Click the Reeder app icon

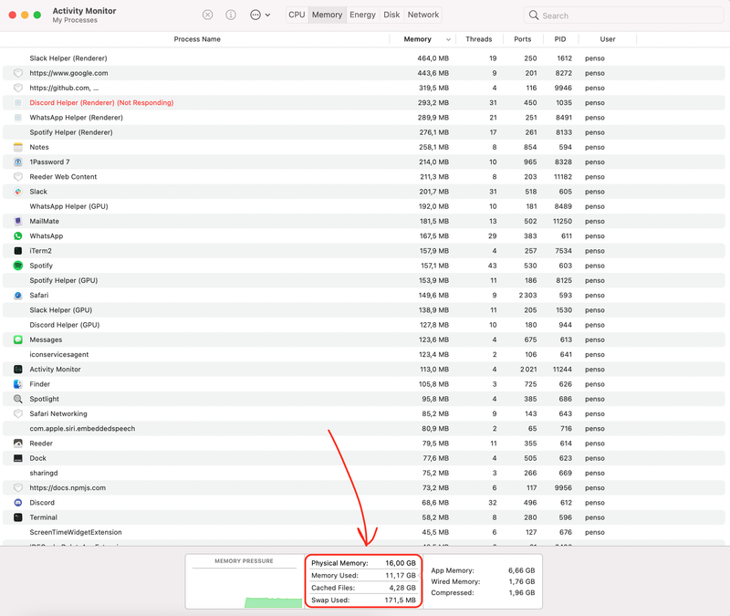(18, 444)
